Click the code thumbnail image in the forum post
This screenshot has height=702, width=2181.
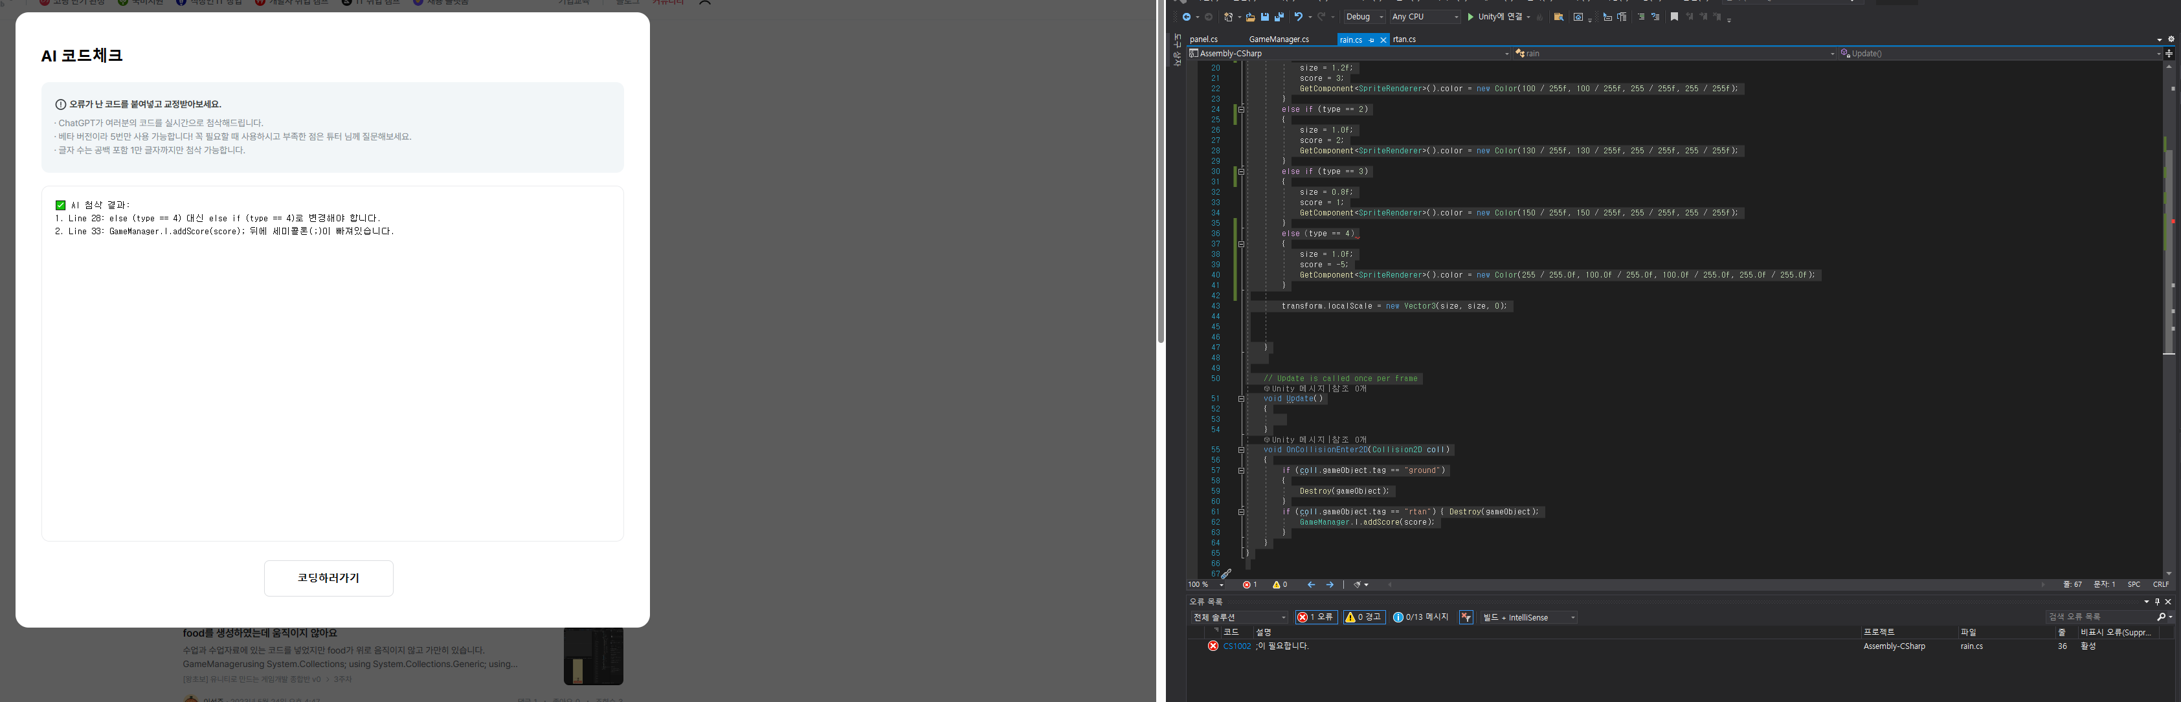(x=594, y=655)
